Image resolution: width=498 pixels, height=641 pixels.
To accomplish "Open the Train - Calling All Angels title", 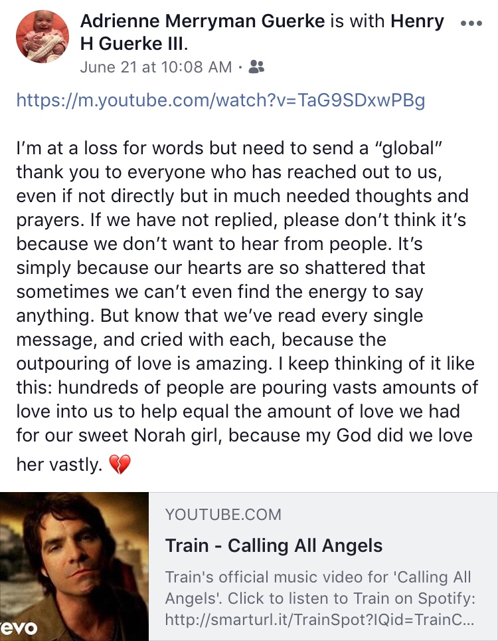I will click(274, 547).
